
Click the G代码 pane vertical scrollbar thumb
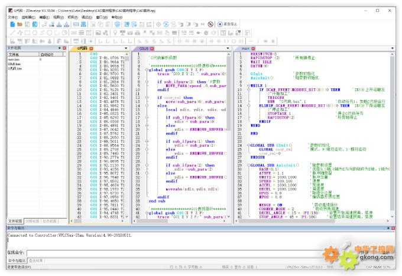coord(127,59)
